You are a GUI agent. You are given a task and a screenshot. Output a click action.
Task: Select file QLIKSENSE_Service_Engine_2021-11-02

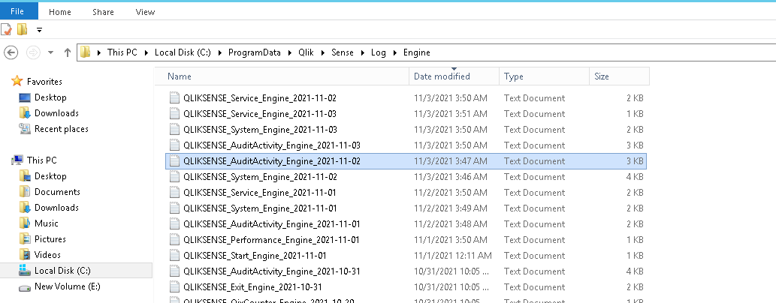point(260,97)
